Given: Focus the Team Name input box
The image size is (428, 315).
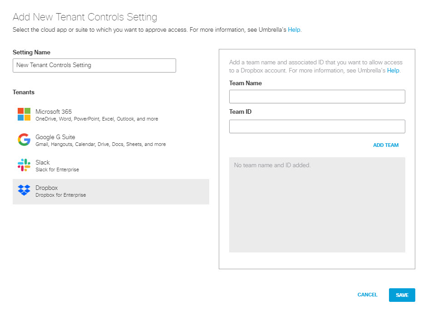Looking at the screenshot, I should tap(317, 97).
